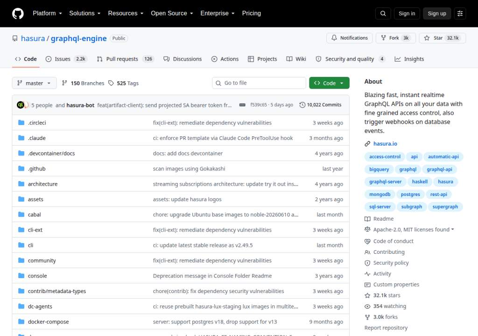Click the .circleci folder icon
The height and width of the screenshot is (336, 478).
coord(21,123)
